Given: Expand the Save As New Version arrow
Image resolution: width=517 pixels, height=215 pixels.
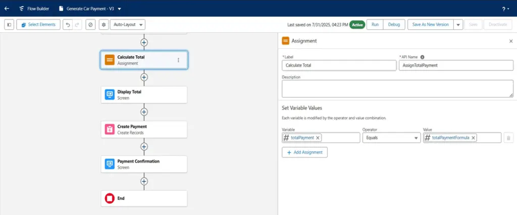Looking at the screenshot, I should [458, 25].
